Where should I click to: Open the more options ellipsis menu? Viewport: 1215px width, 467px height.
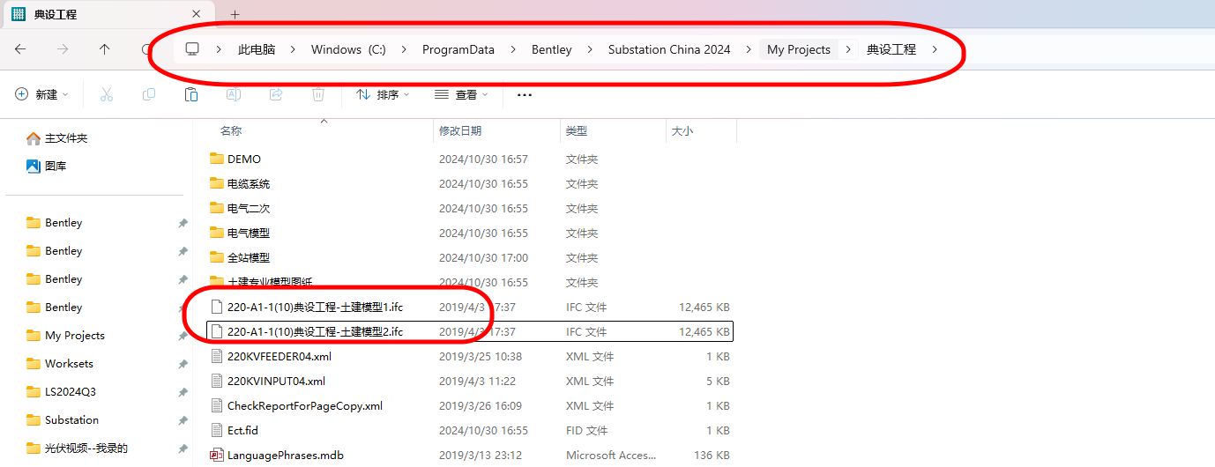(x=525, y=94)
